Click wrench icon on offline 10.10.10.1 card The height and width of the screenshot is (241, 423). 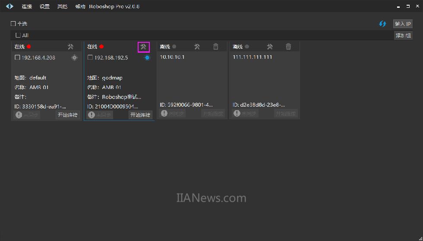point(197,47)
